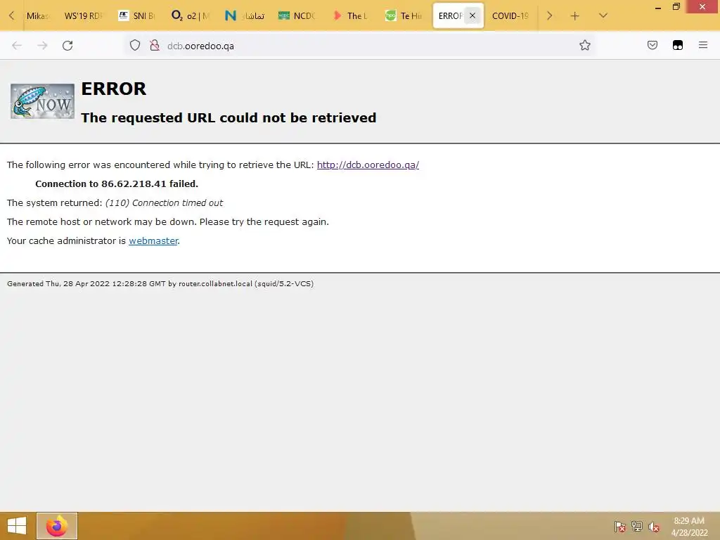The height and width of the screenshot is (540, 720).
Task: Save page to Pocket
Action: (x=652, y=45)
